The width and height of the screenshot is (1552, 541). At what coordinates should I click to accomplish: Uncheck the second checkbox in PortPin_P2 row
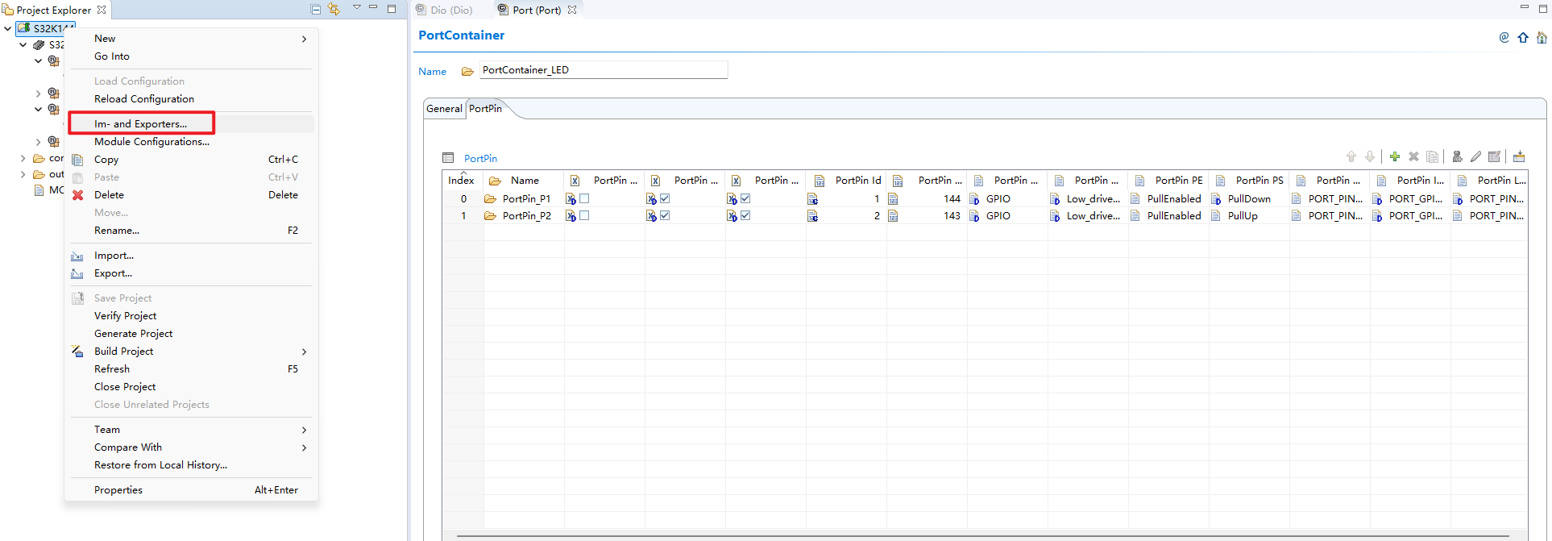(665, 216)
